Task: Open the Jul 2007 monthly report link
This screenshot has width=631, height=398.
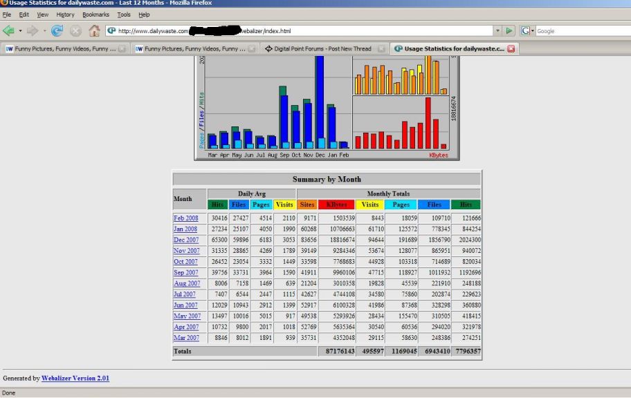Action: tap(184, 294)
